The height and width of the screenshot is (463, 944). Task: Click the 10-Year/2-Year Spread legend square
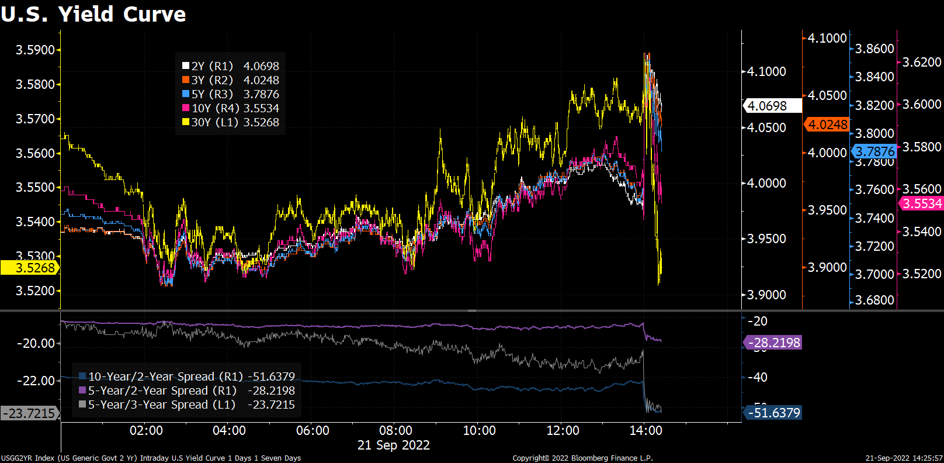(x=82, y=376)
